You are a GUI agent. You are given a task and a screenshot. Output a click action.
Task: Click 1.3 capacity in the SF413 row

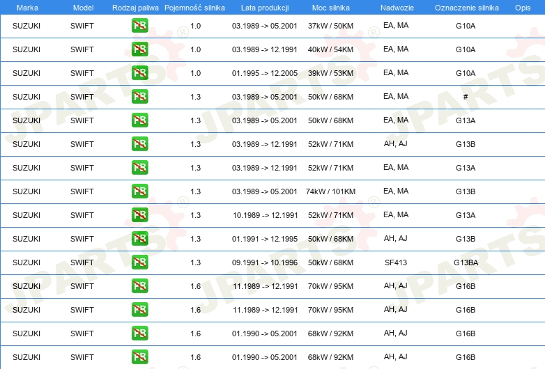click(196, 262)
